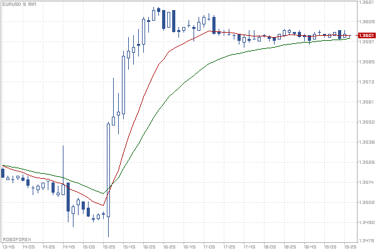
Task: Click the 13:45 time label
Action: [8, 247]
